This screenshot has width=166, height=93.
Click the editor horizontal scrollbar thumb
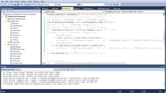pos(90,63)
